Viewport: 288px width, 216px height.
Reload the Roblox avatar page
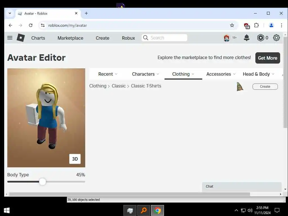click(31, 25)
